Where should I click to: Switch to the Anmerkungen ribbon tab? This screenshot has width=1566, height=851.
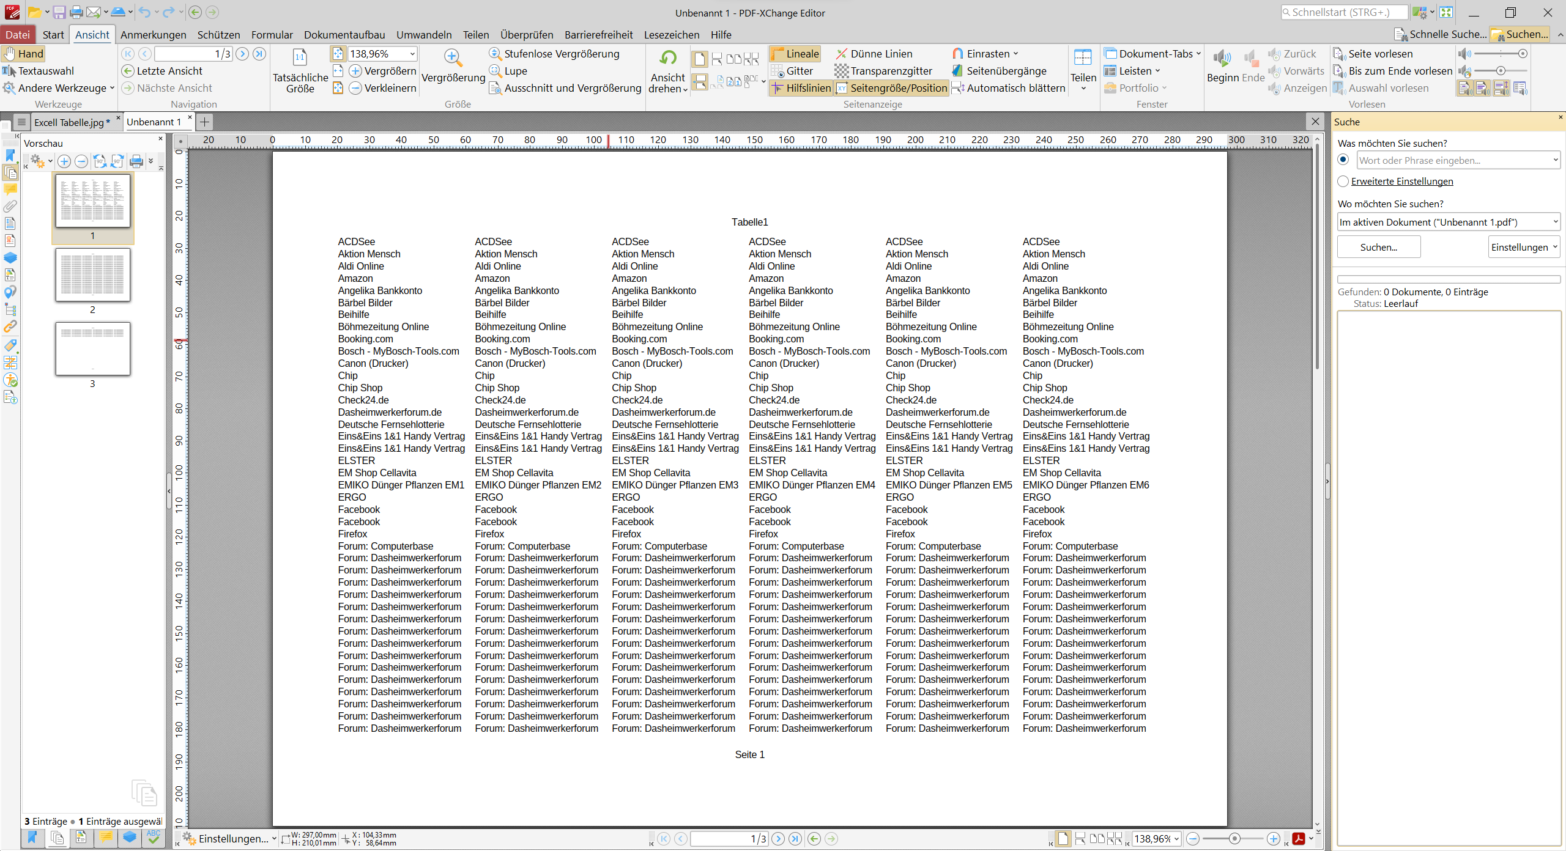[x=154, y=35]
